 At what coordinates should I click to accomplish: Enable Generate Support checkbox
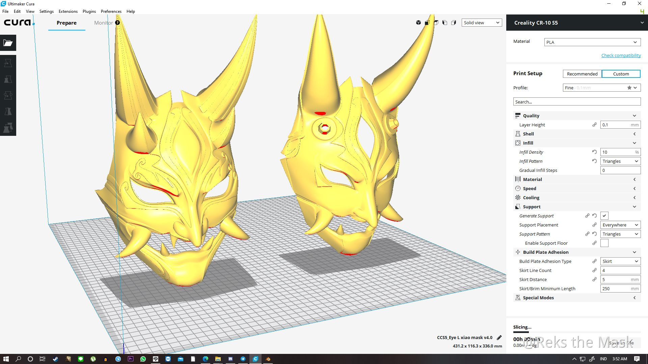click(604, 216)
